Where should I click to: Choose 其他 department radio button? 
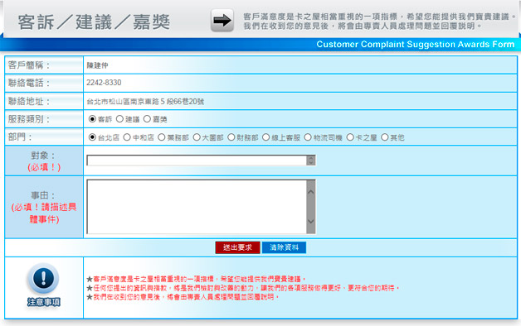click(x=385, y=137)
